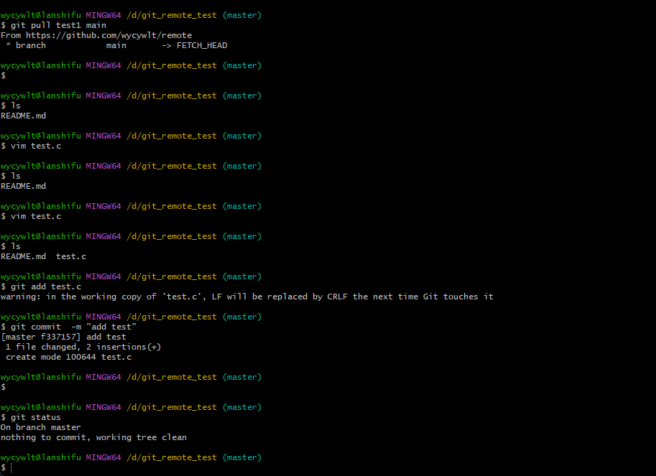Click the active prompt cursor at bottom

11,467
